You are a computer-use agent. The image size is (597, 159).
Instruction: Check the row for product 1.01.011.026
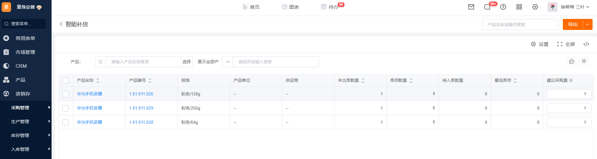tap(65, 94)
